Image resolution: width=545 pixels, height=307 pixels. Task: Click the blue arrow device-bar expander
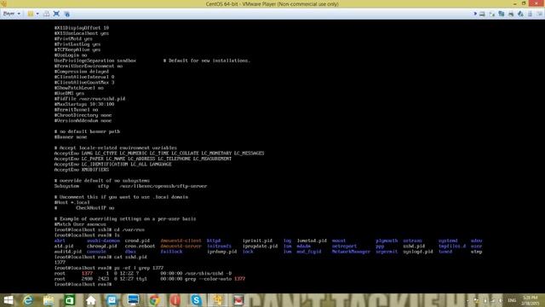coord(475,14)
